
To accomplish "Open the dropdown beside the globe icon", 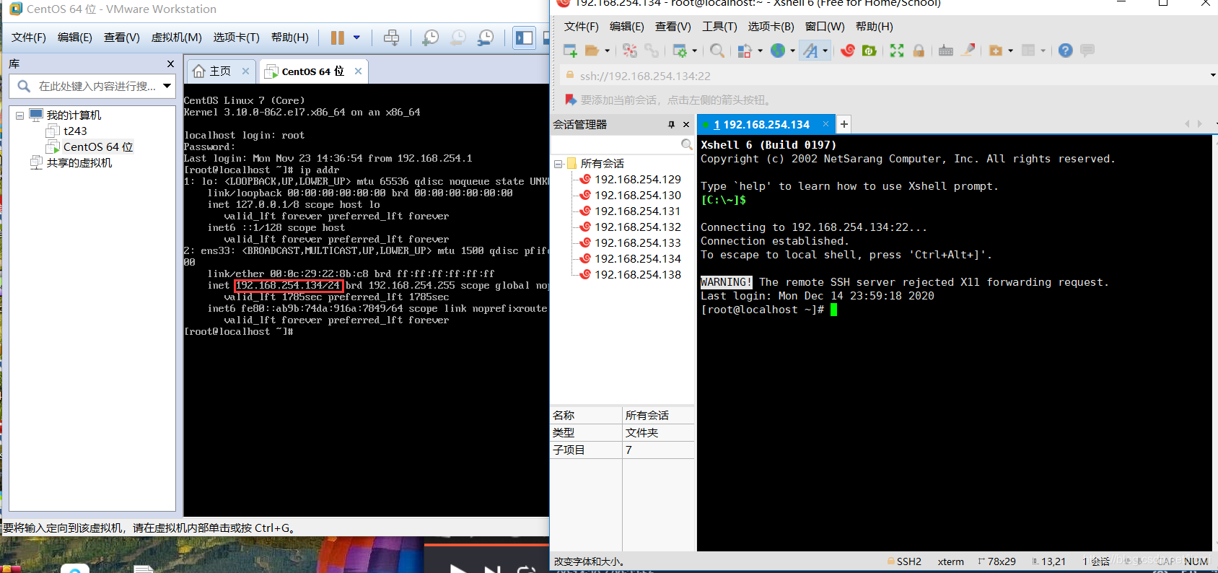I will click(792, 51).
